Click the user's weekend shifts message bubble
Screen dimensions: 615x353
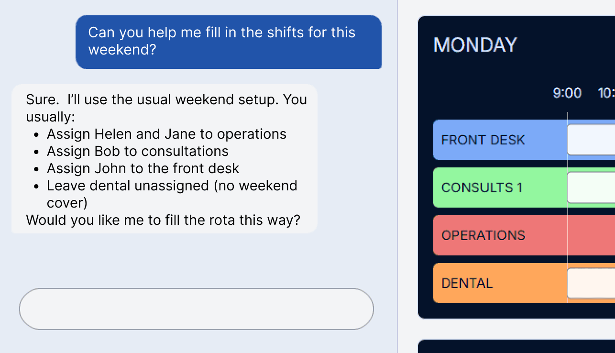228,42
